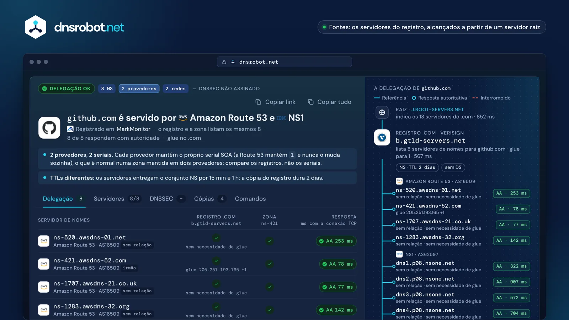569x320 pixels.
Task: Click the dnsrobot.net brand name
Action: point(89,27)
